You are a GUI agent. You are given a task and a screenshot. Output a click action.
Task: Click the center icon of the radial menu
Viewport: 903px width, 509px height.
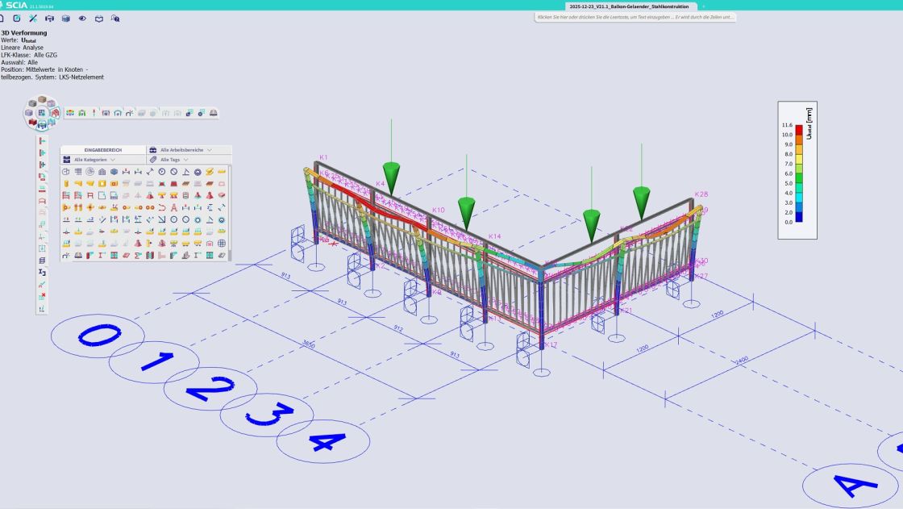click(x=42, y=113)
